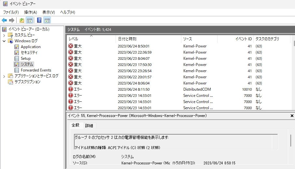Select the システム log in tree
295x169 pixels.
tap(27, 64)
